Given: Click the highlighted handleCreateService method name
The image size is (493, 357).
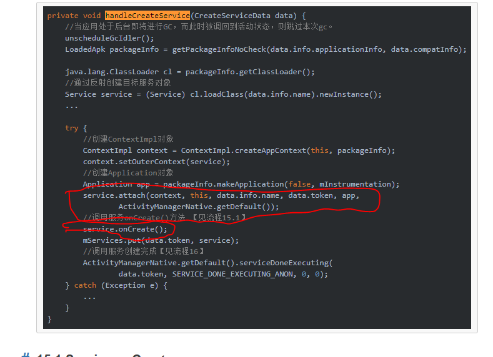Looking at the screenshot, I should tap(147, 16).
